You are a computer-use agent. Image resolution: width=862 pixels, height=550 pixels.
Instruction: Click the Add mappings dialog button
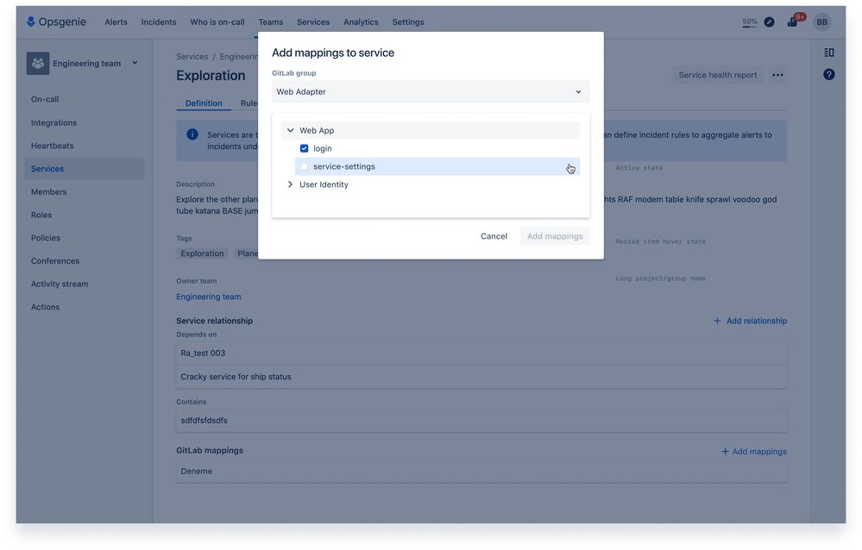tap(555, 236)
